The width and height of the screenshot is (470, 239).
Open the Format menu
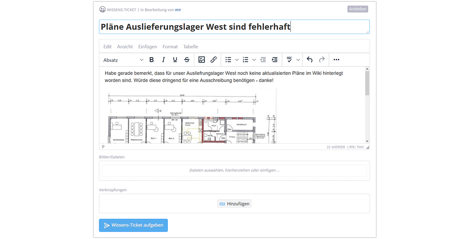point(170,47)
